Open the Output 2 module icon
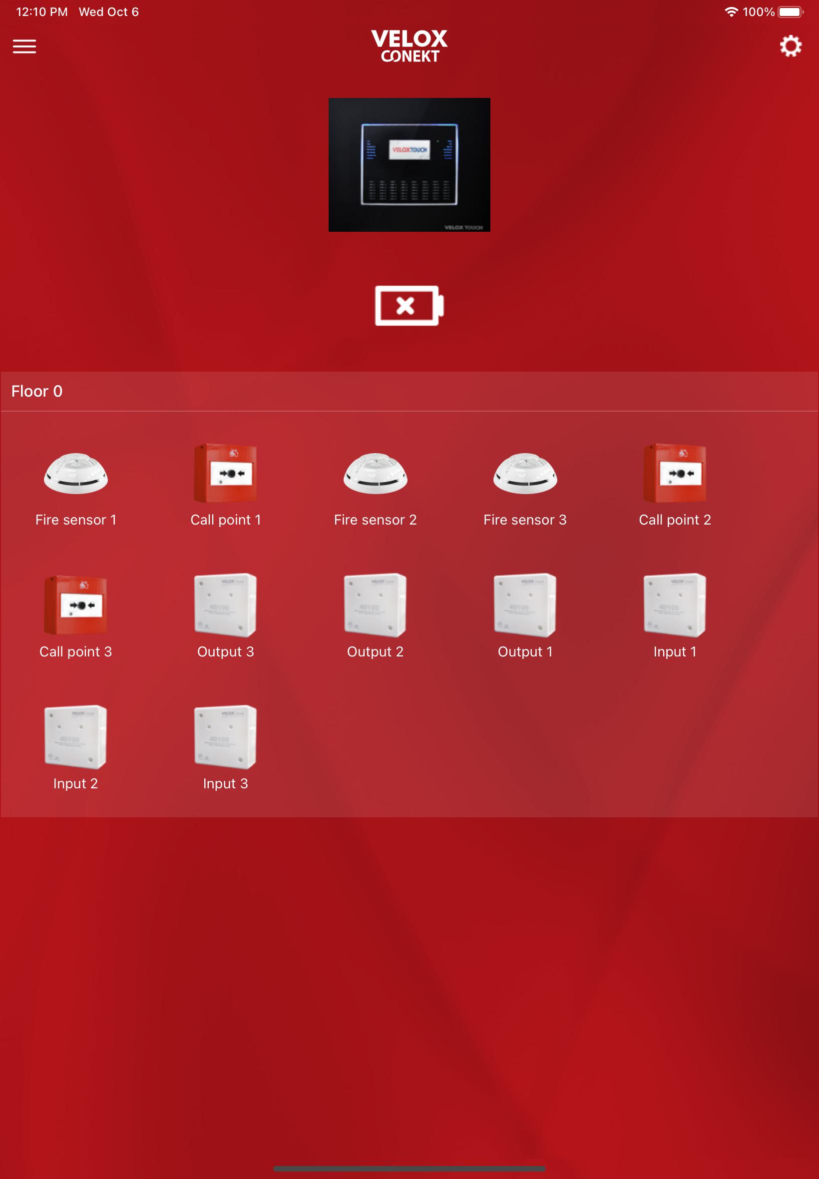Screen dimensions: 819x1179 pos(375,605)
